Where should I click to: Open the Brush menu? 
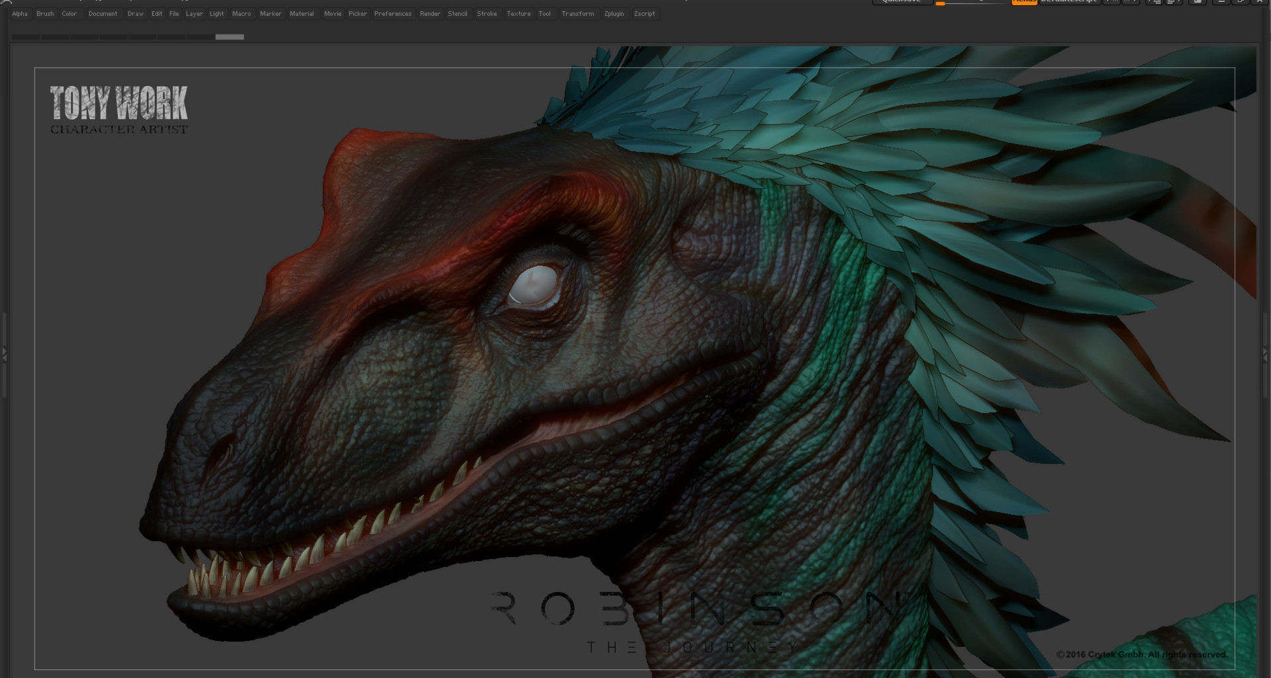tap(45, 13)
